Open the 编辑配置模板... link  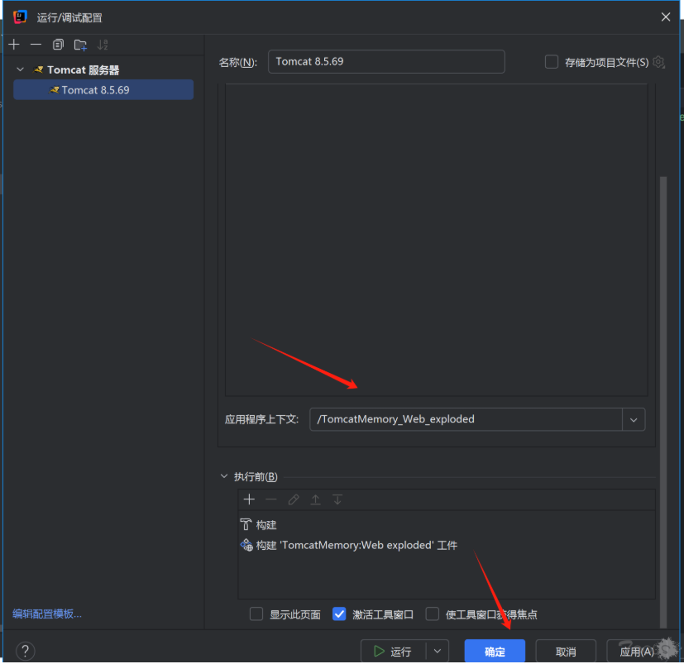coord(47,614)
